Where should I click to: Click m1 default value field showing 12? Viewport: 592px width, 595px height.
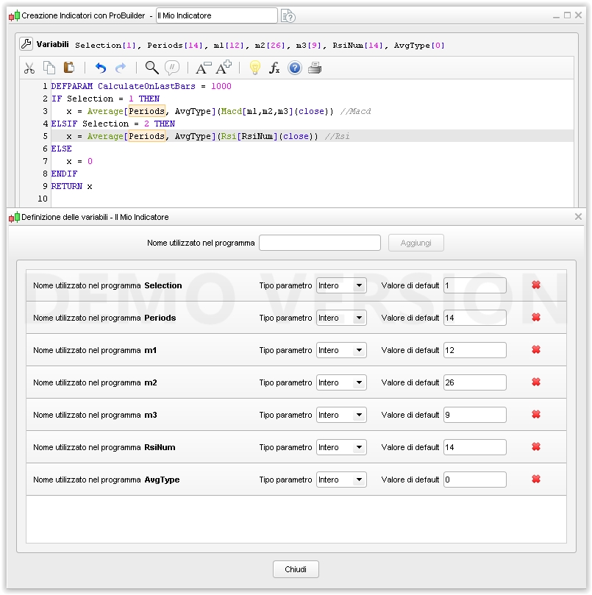(x=475, y=350)
